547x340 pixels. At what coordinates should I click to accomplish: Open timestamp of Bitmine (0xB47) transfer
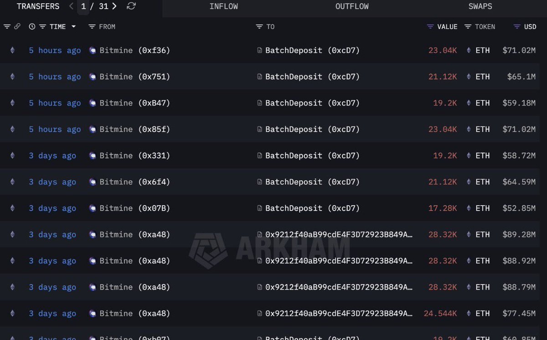[x=55, y=103]
